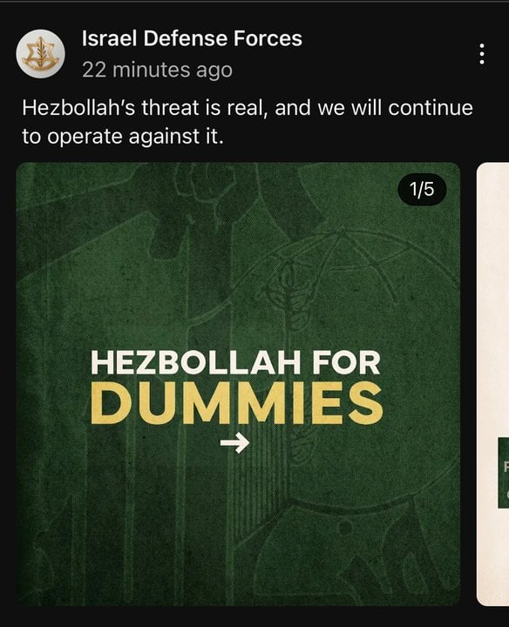Open the Hezbollah for Dummies slide image

[238, 384]
